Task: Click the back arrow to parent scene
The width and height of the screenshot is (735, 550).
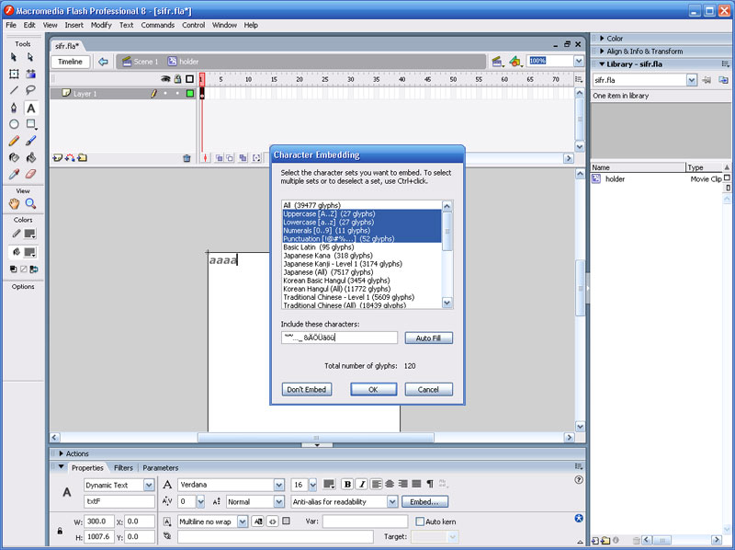Action: pos(103,62)
